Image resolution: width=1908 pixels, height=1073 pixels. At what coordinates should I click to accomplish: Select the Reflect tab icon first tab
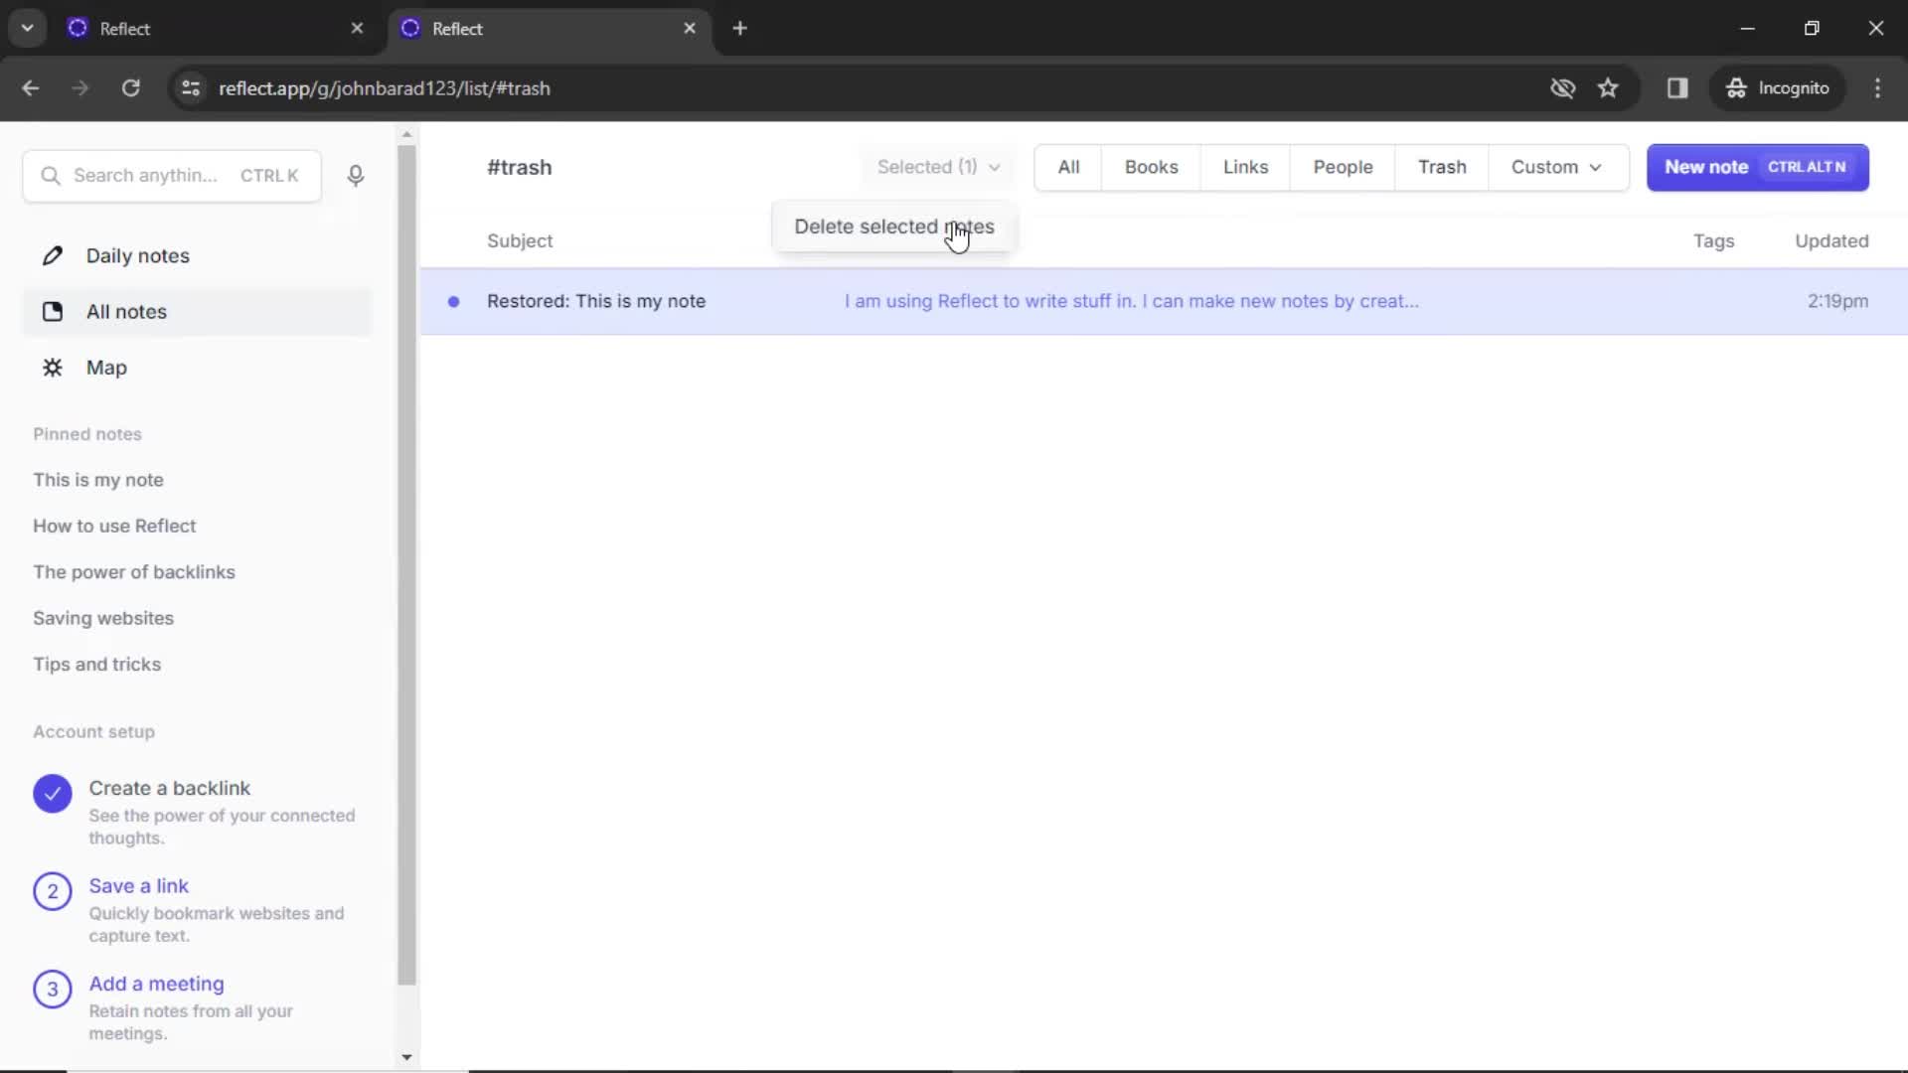click(x=79, y=28)
